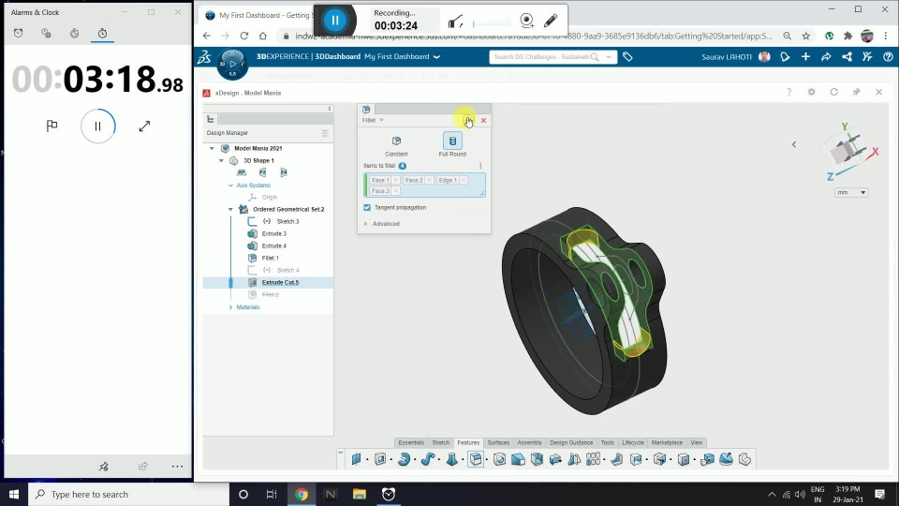Image resolution: width=899 pixels, height=506 pixels.
Task: Switch to the Marketplace tab
Action: click(x=667, y=443)
